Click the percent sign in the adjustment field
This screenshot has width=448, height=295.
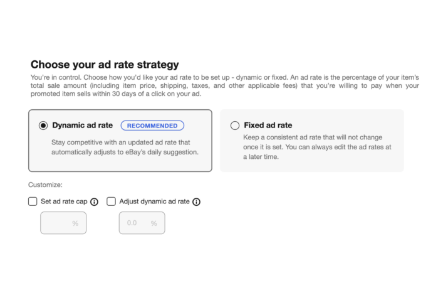tap(154, 223)
